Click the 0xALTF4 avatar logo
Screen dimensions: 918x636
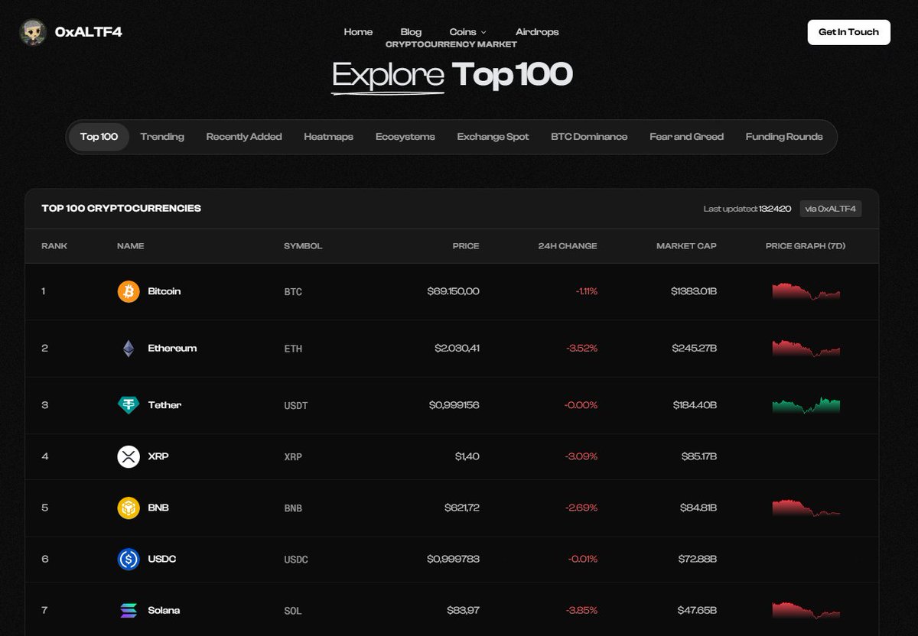[x=33, y=32]
